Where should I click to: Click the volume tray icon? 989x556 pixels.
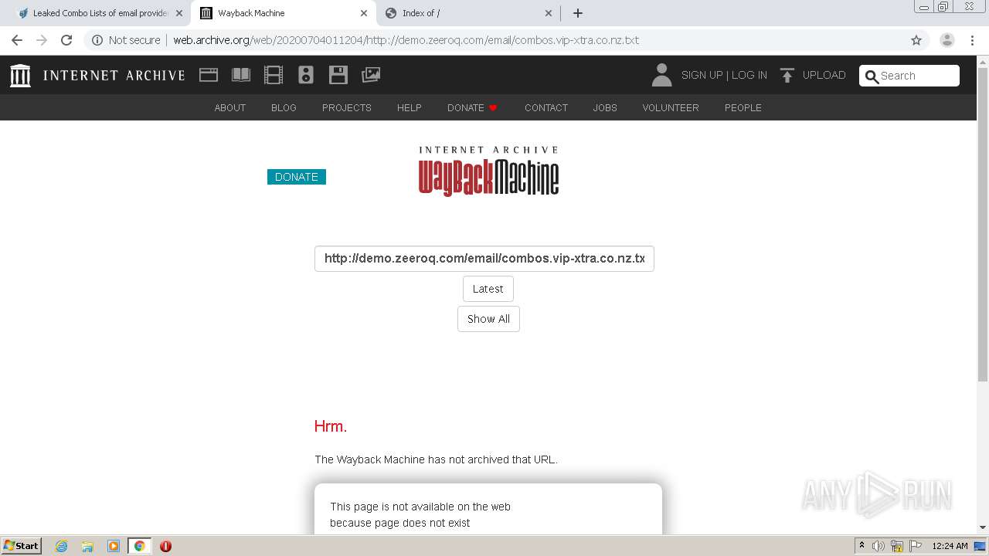[x=879, y=546]
